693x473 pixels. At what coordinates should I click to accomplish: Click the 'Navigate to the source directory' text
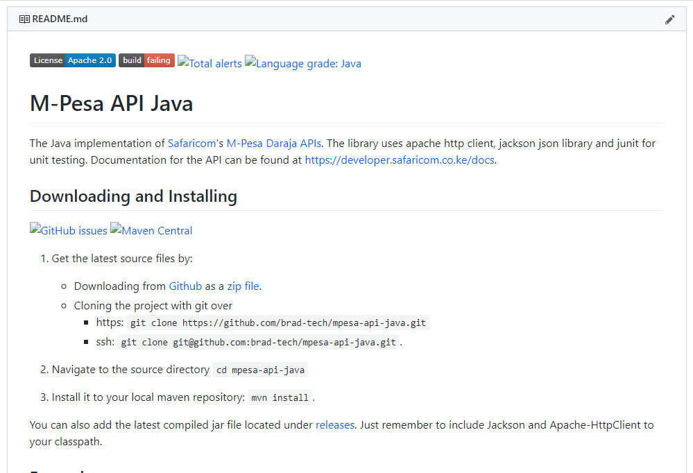[x=131, y=370]
